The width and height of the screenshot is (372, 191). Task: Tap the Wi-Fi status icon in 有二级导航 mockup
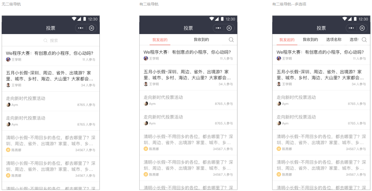(212, 19)
